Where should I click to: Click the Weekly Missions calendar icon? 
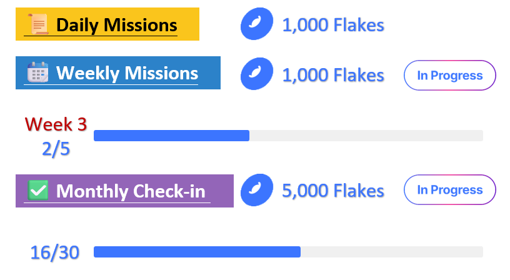tap(37, 73)
